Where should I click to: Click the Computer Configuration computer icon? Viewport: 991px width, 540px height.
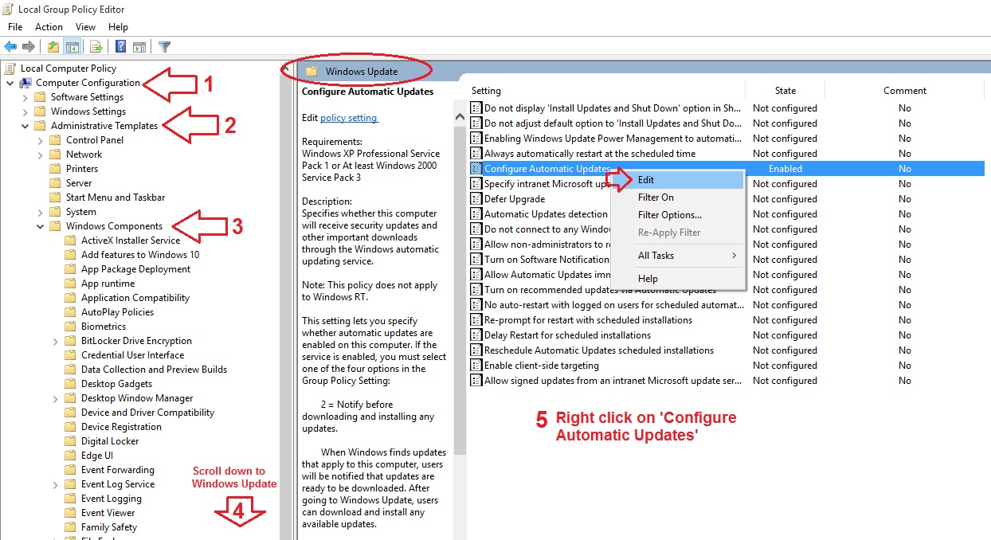[x=26, y=83]
